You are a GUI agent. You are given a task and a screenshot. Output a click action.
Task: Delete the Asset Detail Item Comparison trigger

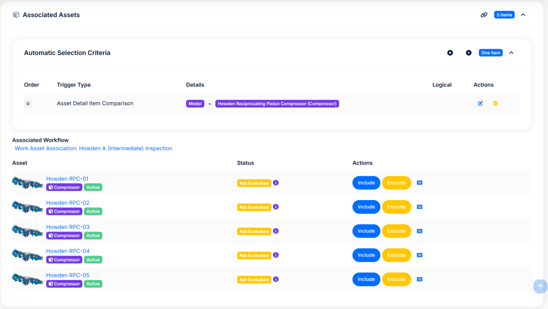coord(496,103)
